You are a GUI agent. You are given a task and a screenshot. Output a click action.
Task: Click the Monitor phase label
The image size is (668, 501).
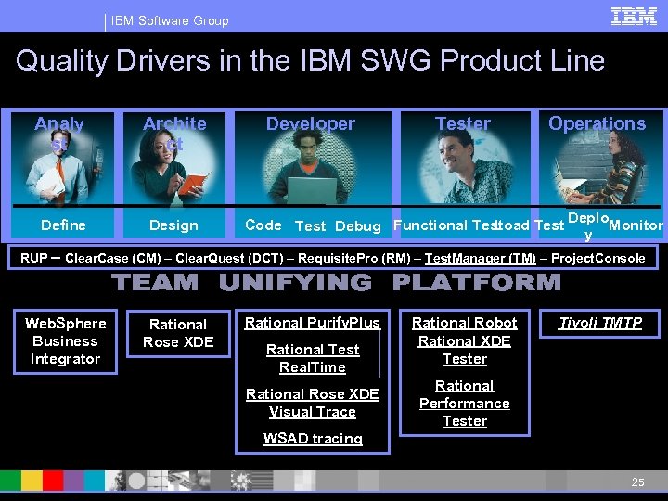click(636, 225)
